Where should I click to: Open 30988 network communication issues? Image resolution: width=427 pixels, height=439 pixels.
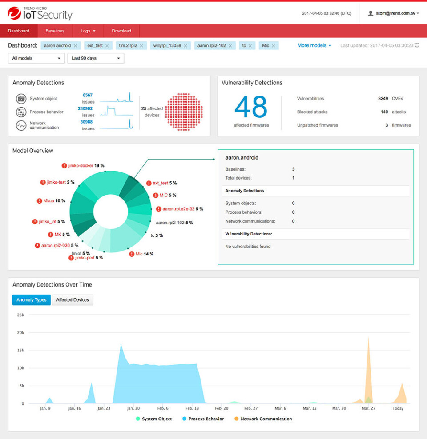tap(86, 122)
